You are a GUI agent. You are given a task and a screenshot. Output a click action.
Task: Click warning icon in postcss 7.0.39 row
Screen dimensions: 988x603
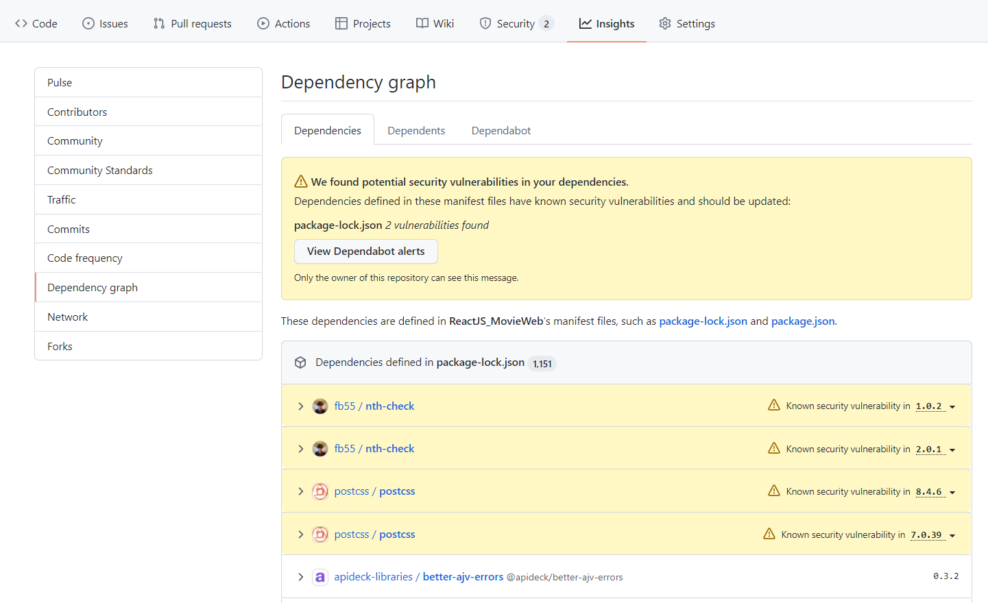(769, 533)
